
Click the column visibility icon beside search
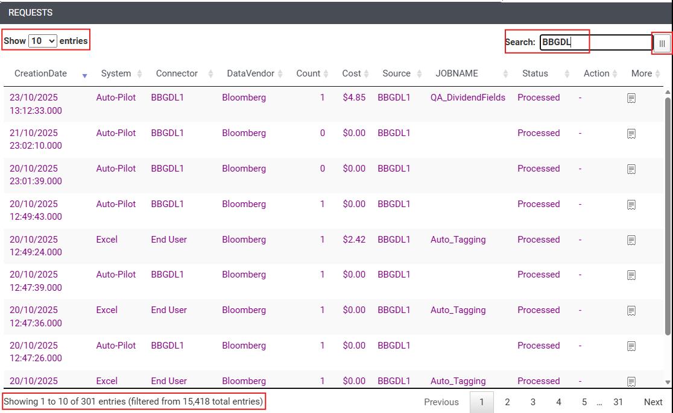click(x=662, y=43)
